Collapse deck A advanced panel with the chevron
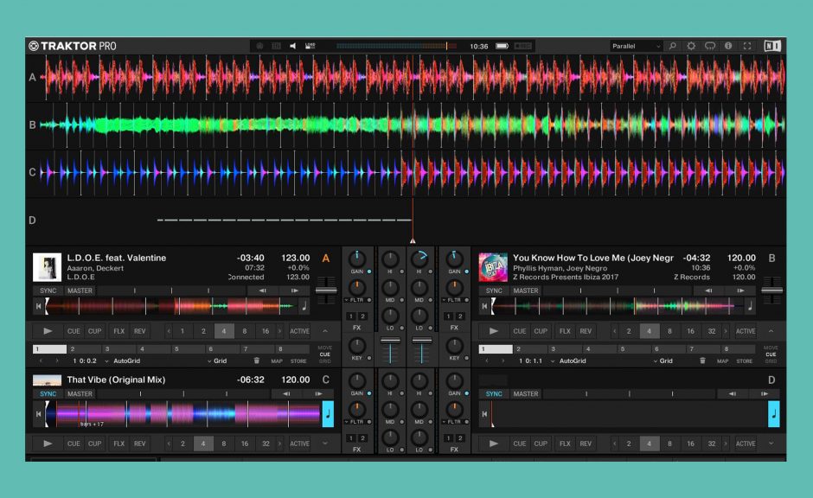Viewport: 813px width, 498px height. pyautogui.click(x=323, y=330)
